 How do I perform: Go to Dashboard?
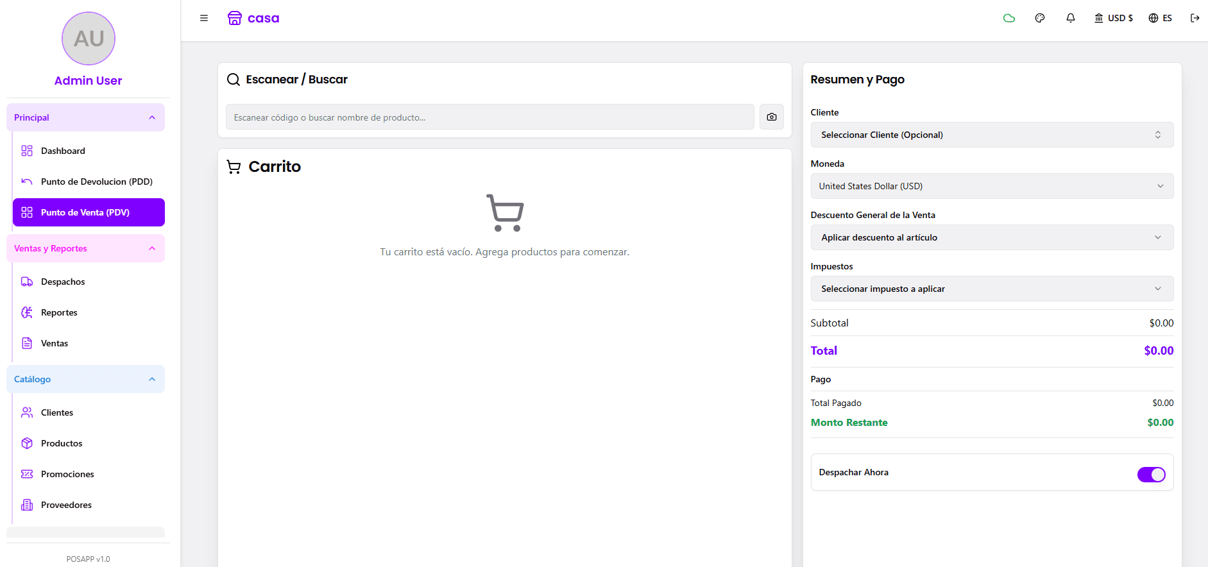pos(89,151)
